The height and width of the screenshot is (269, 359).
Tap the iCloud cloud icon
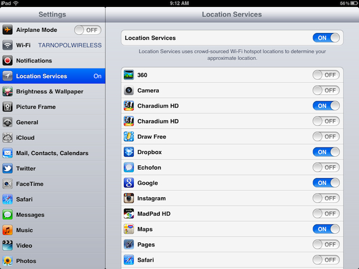pos(8,138)
